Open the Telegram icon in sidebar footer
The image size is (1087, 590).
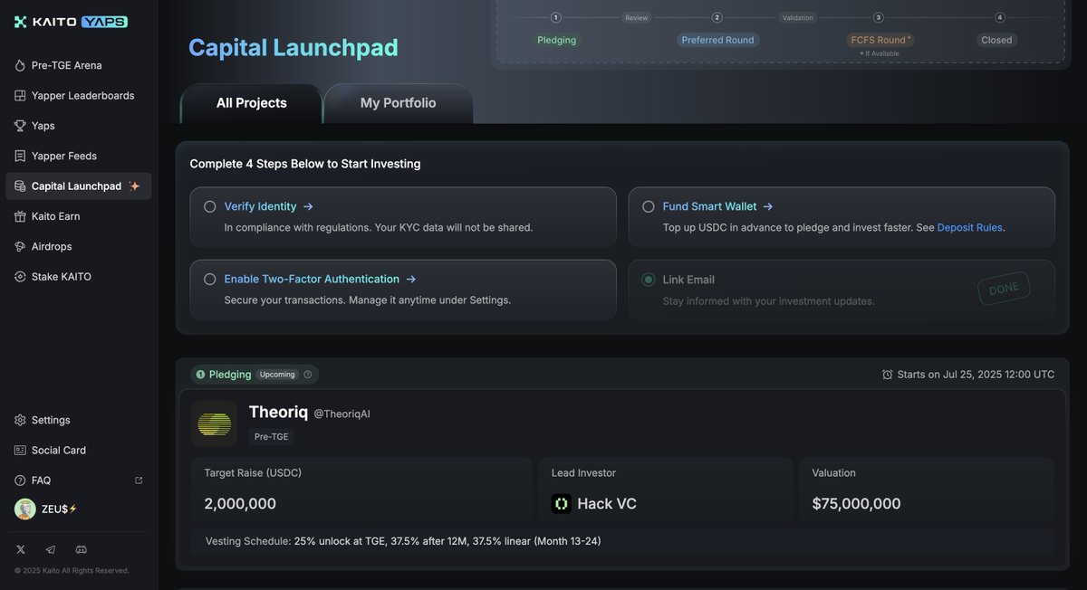click(51, 549)
